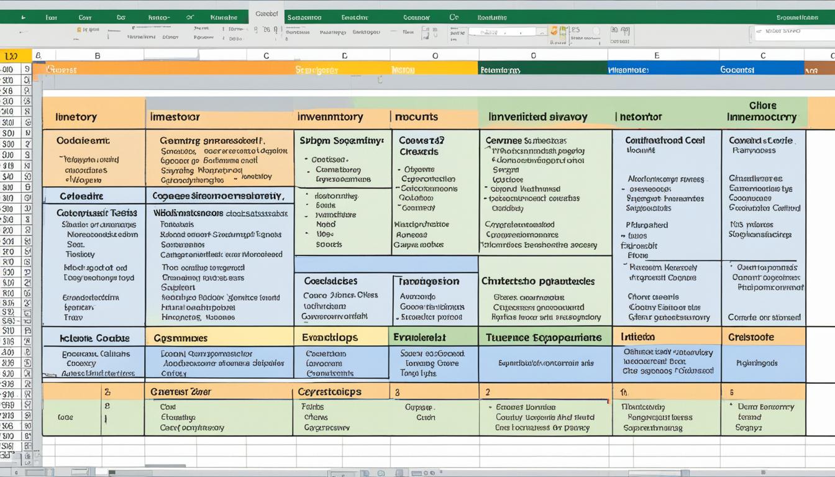This screenshot has height=477, width=835.
Task: Select column D header
Action: 345,56
